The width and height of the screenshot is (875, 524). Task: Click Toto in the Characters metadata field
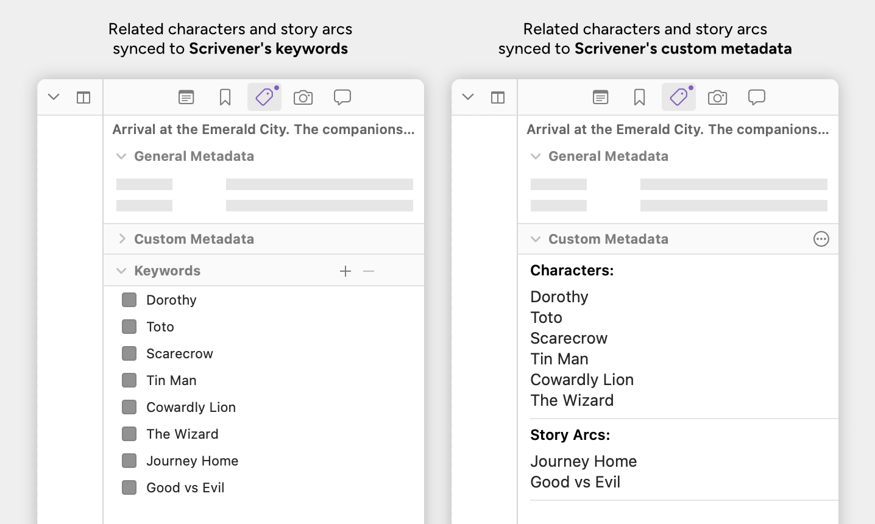(x=547, y=317)
